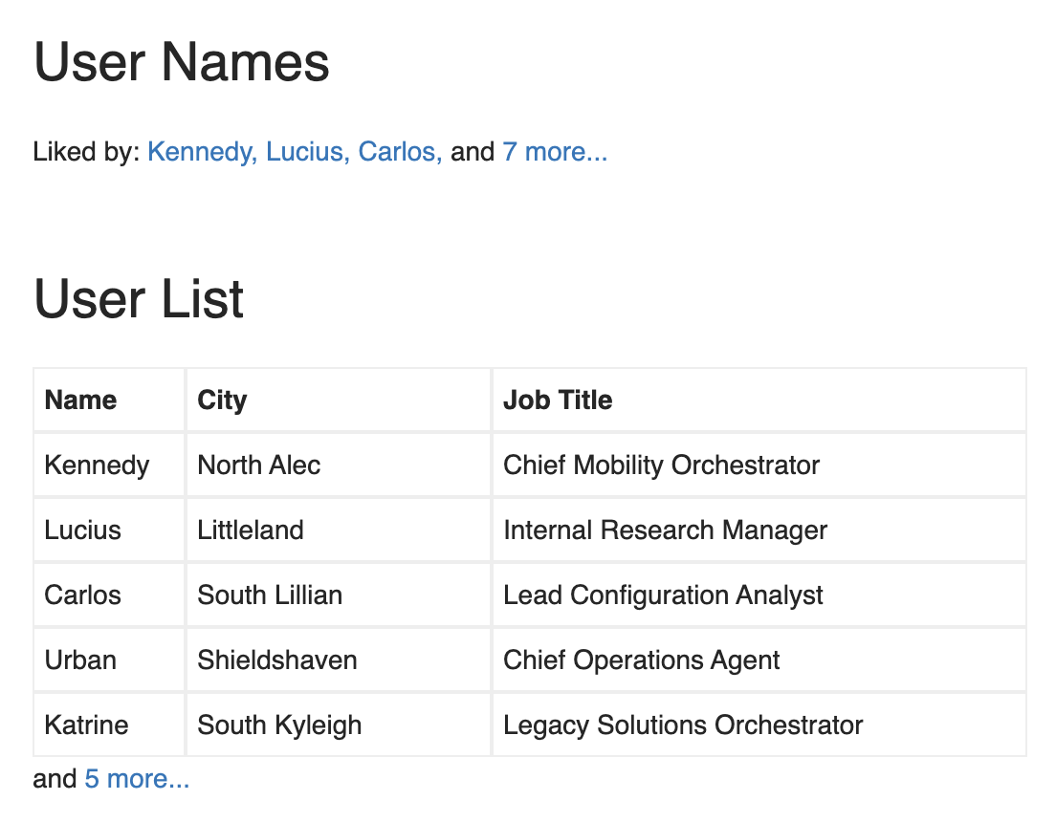Screen dimensions: 1056x822
Task: Expand the '7 more...' liked by link
Action: tap(555, 152)
